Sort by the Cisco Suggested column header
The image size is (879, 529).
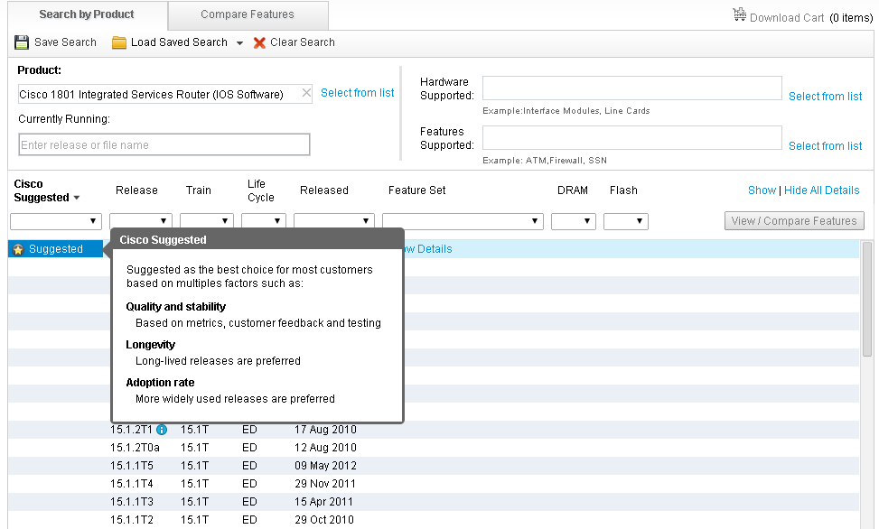[x=47, y=191]
